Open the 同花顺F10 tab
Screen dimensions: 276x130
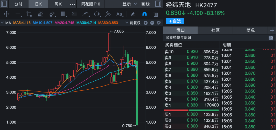91,4
